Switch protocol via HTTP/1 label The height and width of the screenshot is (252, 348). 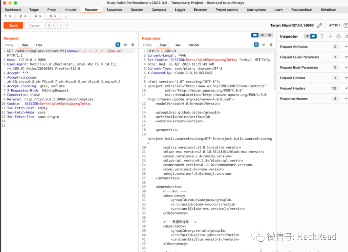tap(334, 25)
